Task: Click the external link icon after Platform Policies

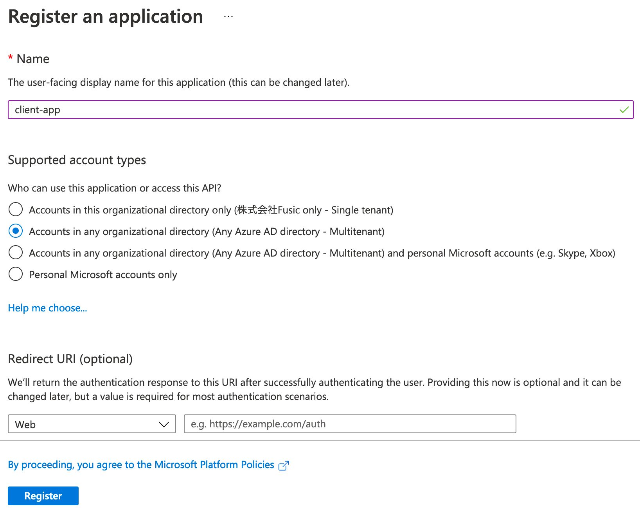Action: (x=283, y=465)
